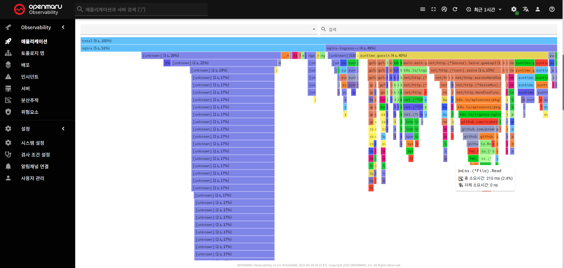The height and width of the screenshot is (268, 564).
Task: Open the auto-refresh circular A icon
Action: 444,9
